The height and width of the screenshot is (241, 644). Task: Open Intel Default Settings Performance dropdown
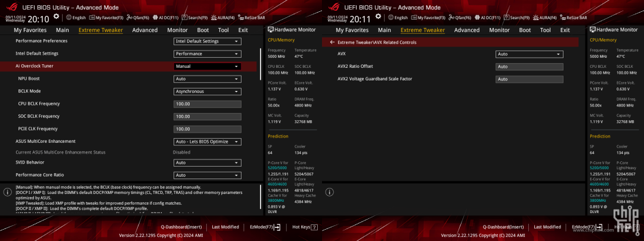(x=208, y=54)
